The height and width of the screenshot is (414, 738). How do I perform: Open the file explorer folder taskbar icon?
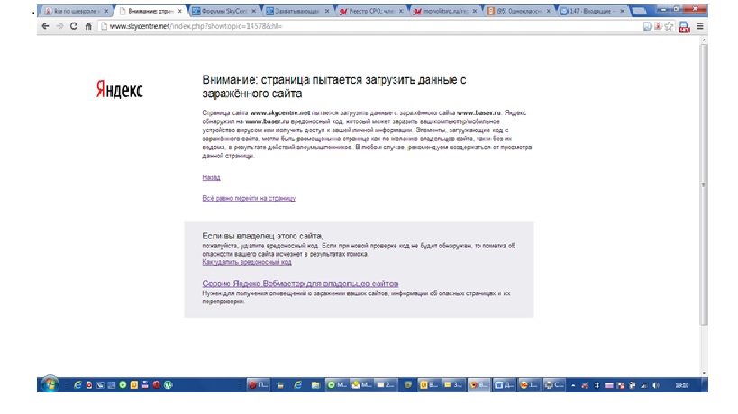pyautogui.click(x=315, y=385)
